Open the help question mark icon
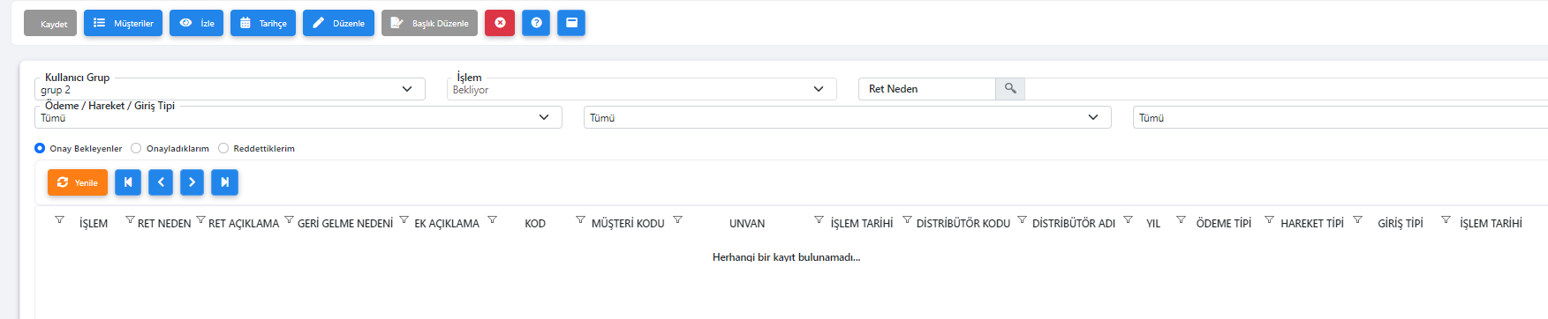Screen dimensions: 1548x319 [536, 23]
